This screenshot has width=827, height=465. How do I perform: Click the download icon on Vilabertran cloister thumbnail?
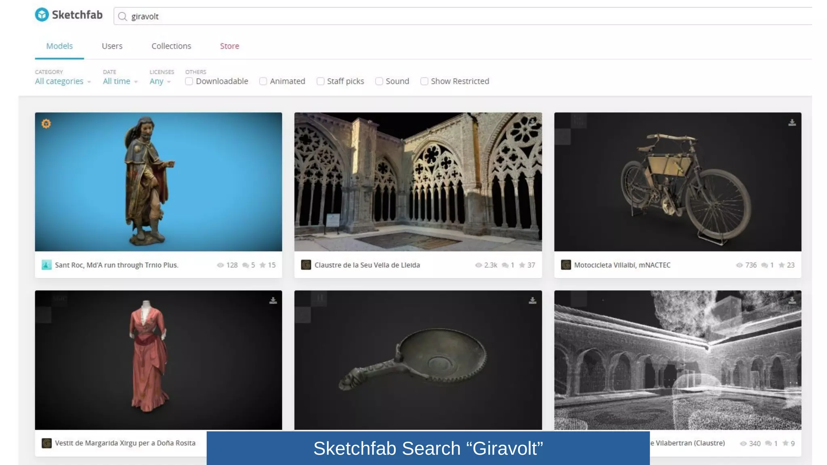792,301
